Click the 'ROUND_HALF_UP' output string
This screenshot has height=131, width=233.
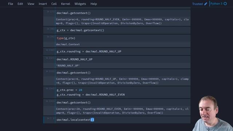coord(68,65)
